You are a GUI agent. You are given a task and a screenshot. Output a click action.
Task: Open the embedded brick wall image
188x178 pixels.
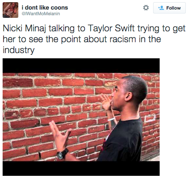coord(81,117)
